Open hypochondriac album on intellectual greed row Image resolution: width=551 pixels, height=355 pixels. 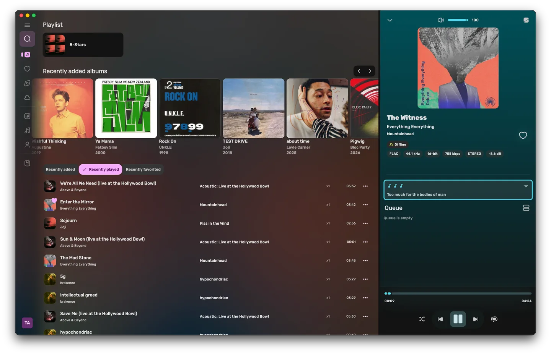click(x=214, y=298)
